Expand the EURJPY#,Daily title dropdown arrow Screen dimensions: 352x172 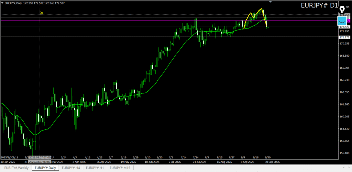click(2, 3)
